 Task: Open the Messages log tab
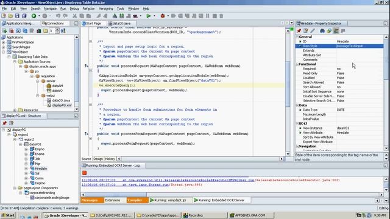point(92,200)
